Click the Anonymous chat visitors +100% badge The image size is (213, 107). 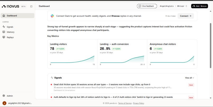click(x=158, y=49)
